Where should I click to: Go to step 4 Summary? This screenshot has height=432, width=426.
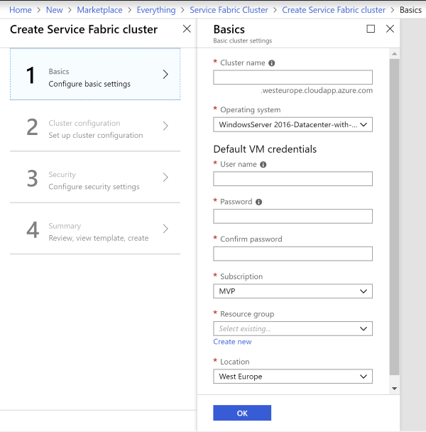coord(95,232)
